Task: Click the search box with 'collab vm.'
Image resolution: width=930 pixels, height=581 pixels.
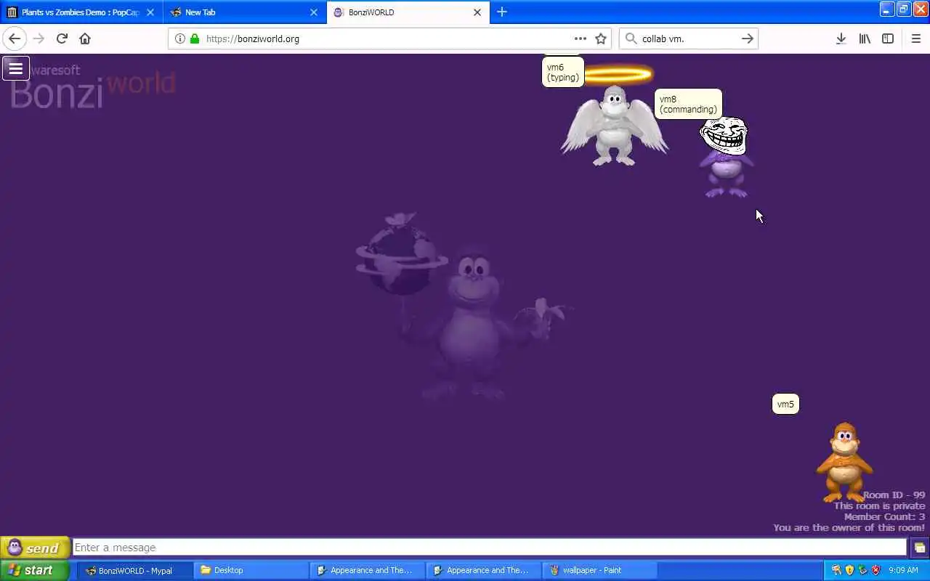Action: tap(689, 38)
